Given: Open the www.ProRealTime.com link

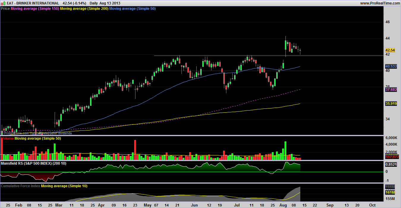Looking at the screenshot, I should [x=380, y=3].
